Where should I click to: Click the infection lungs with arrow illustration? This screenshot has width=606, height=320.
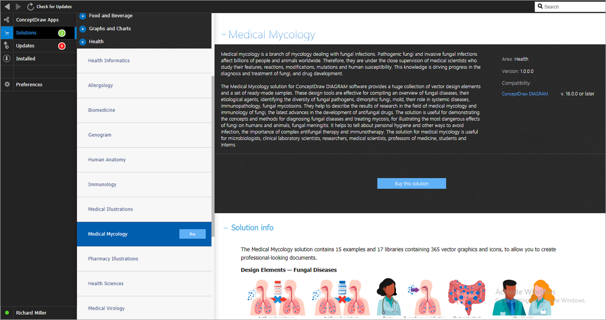[424, 297]
